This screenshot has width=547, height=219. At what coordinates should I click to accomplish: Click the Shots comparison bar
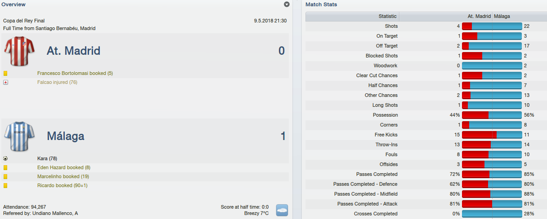coord(492,26)
